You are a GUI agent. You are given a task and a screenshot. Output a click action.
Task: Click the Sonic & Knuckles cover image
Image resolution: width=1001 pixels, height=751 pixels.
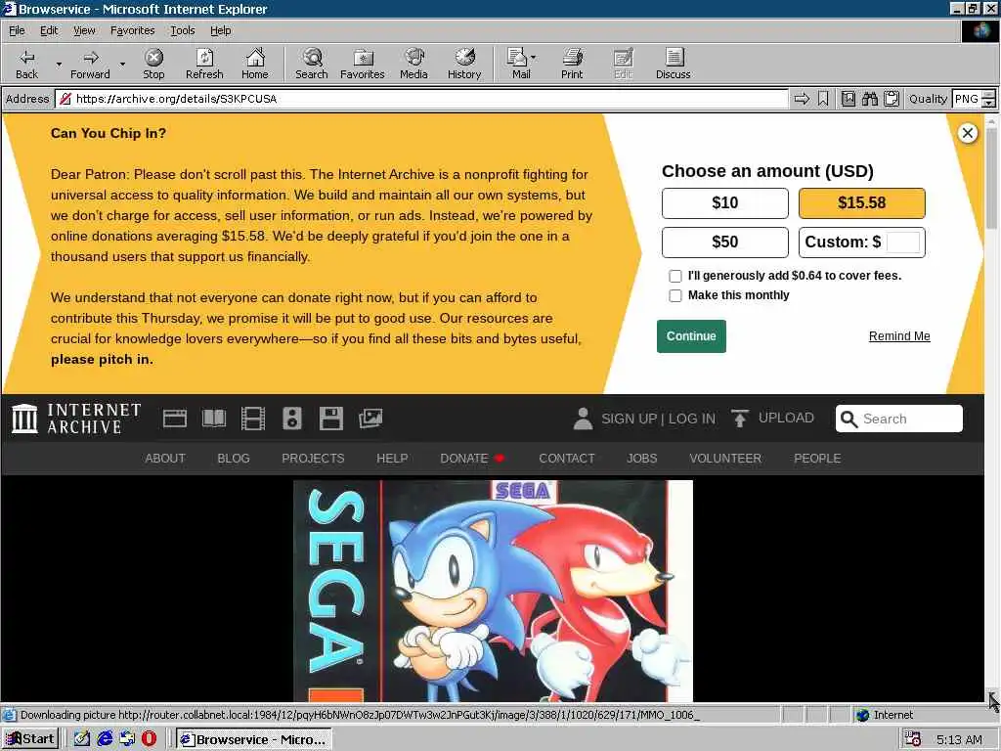click(493, 591)
